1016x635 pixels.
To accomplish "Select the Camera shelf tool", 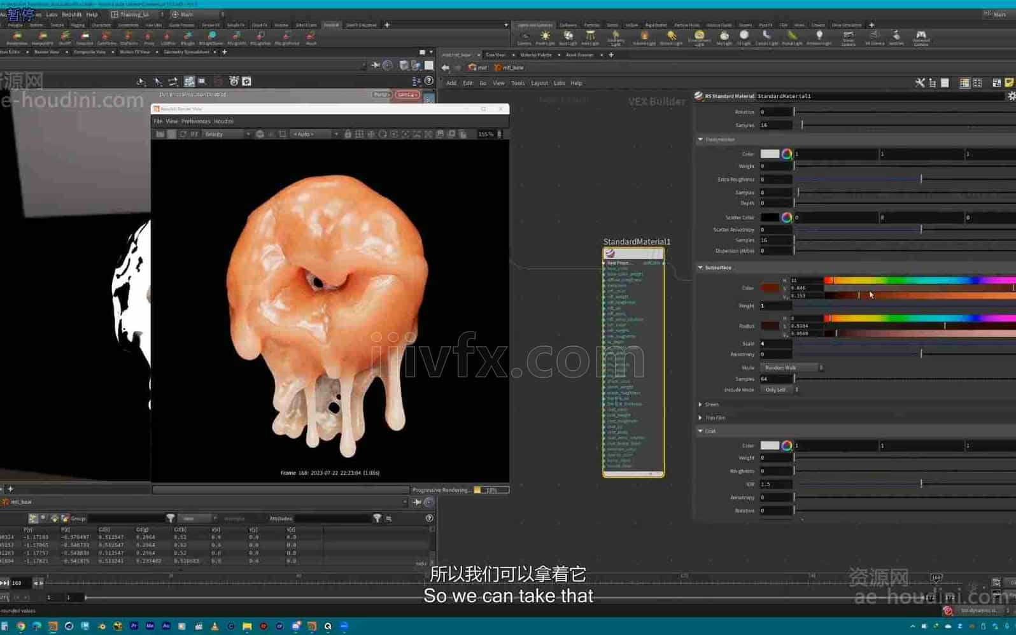I will click(524, 38).
